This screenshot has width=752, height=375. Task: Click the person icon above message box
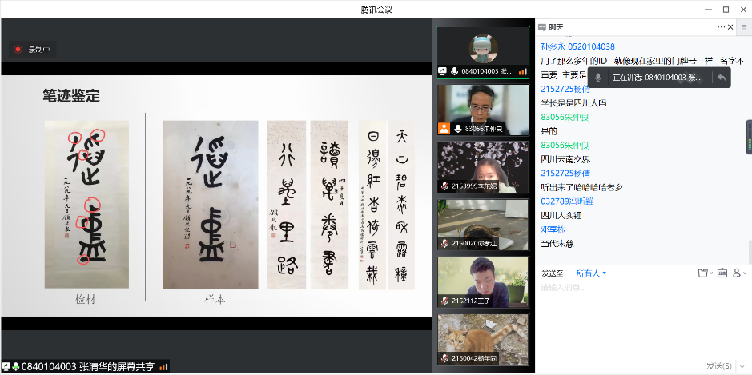pyautogui.click(x=738, y=273)
